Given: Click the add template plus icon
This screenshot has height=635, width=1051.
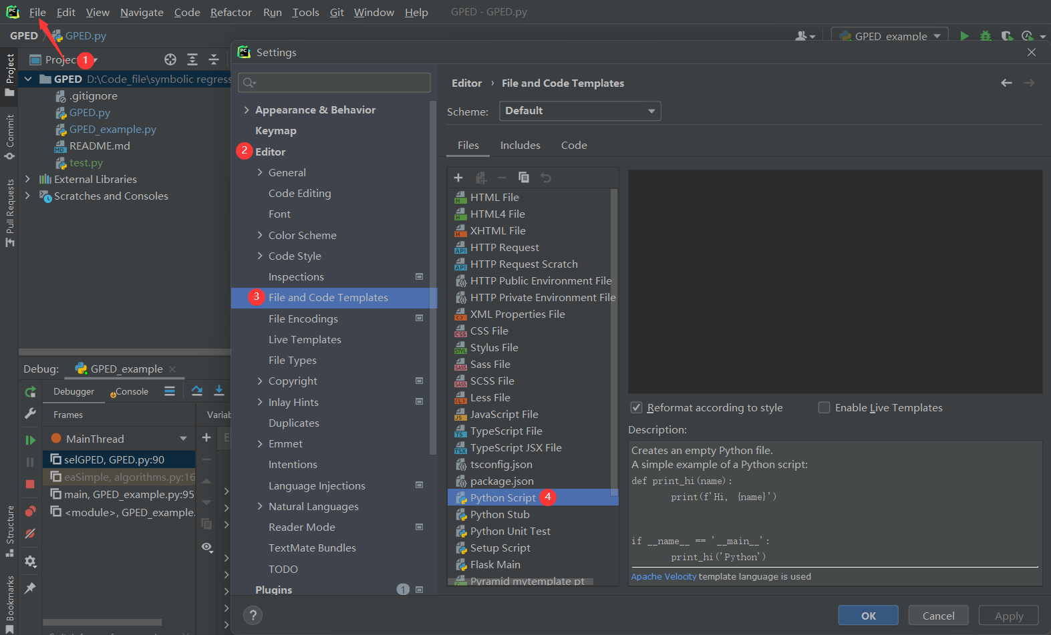Looking at the screenshot, I should (458, 178).
